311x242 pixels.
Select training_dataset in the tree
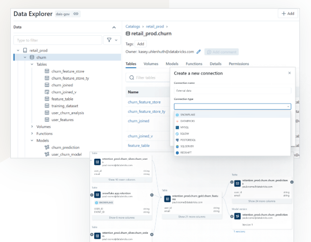click(65, 106)
